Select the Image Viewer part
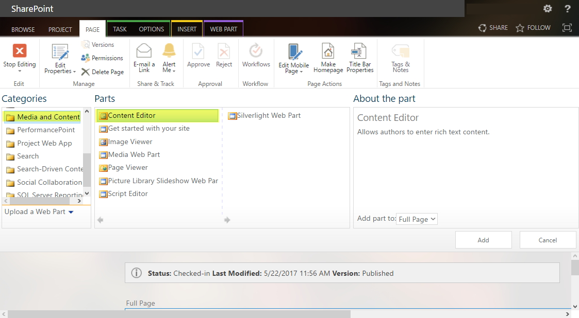579x318 pixels. 126,142
